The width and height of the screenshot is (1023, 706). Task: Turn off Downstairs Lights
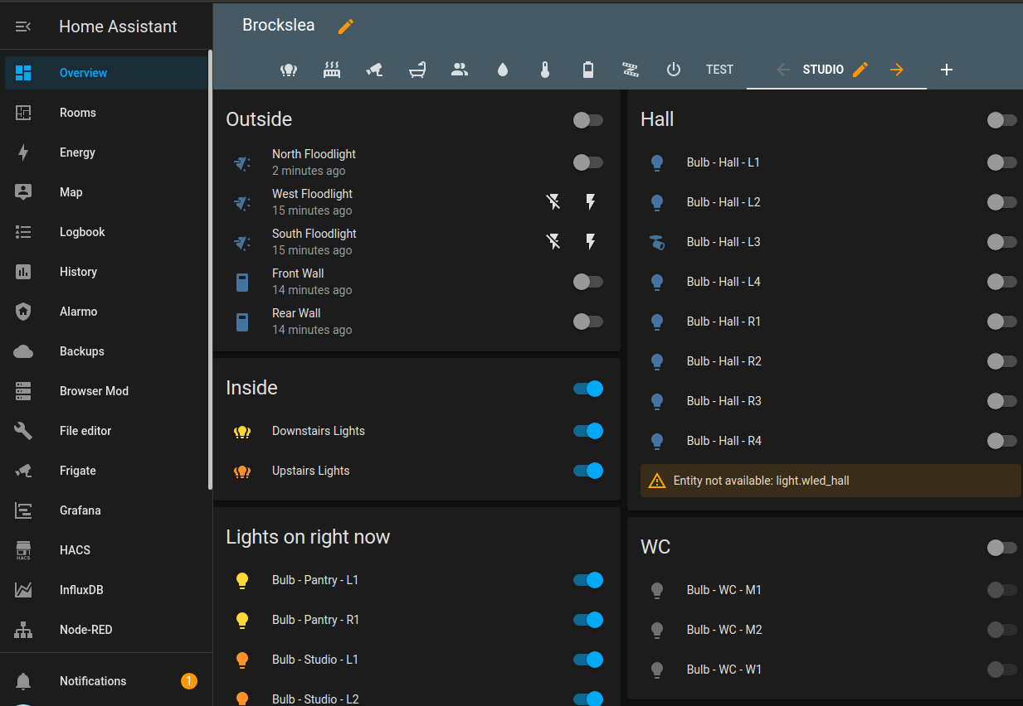tap(588, 431)
